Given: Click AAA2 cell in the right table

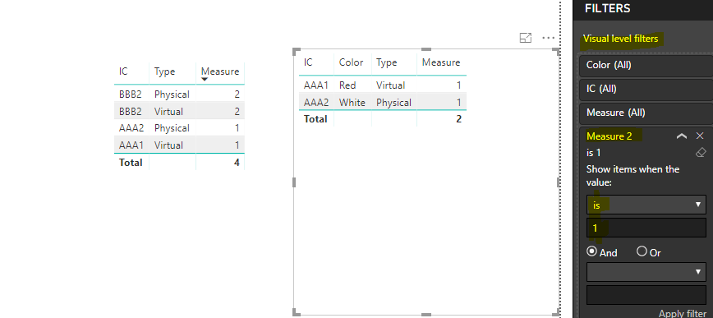Looking at the screenshot, I should point(316,103).
